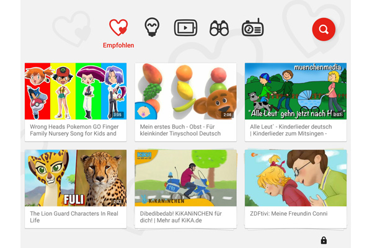Open the video player shows category
Viewport: 372px width, 248px height.
click(x=185, y=28)
